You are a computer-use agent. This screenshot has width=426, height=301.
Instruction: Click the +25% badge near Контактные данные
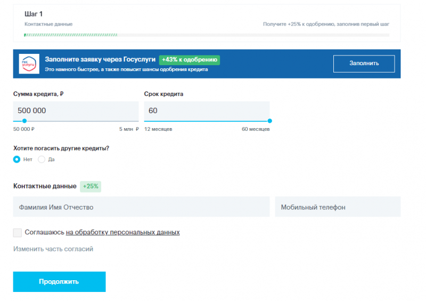click(91, 186)
